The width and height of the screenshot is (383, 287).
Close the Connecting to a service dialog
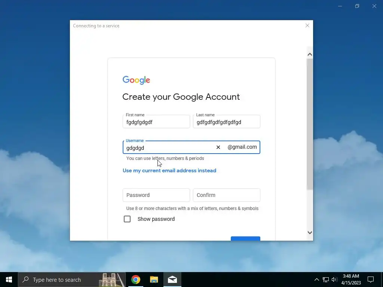pos(307,26)
